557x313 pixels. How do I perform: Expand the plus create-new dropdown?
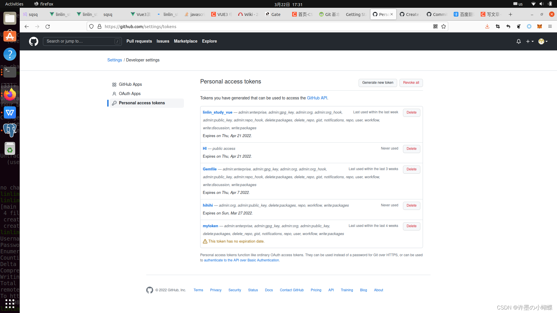530,41
